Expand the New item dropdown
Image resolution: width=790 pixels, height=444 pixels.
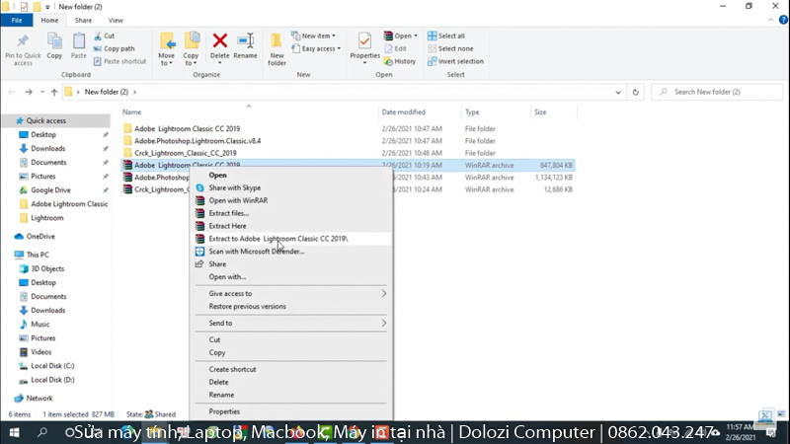pos(318,36)
